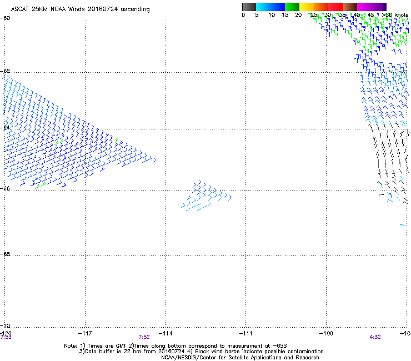The width and height of the screenshot is (411, 361).
Task: Click the isolated cyan wind barb near -67 latitude
Action: tap(402, 225)
